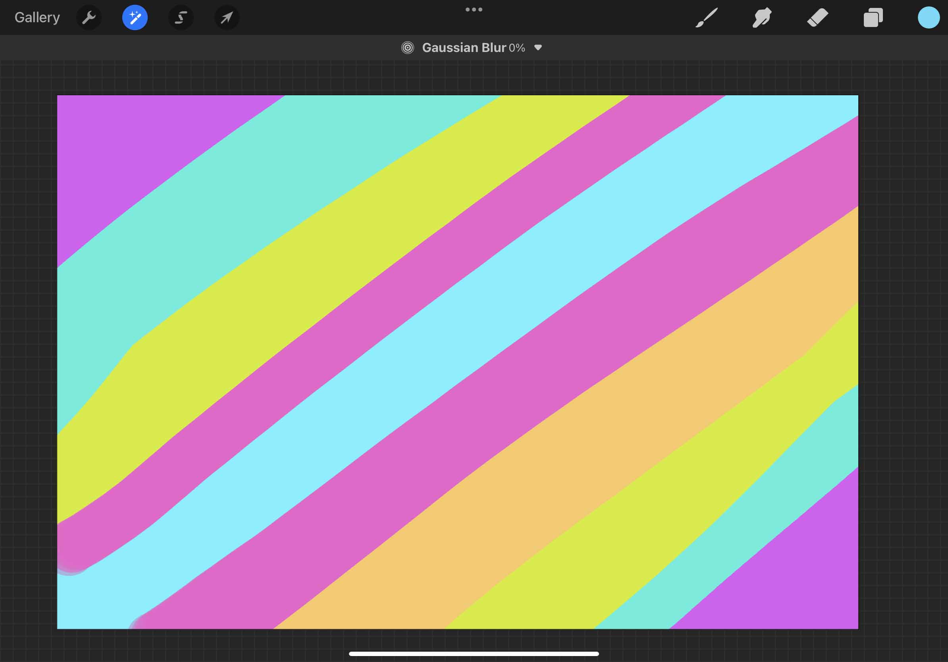
Task: Click the Gaussian Blur label
Action: [x=464, y=48]
